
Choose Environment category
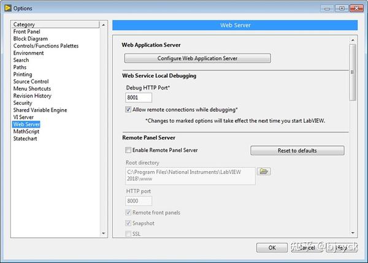[x=28, y=53]
